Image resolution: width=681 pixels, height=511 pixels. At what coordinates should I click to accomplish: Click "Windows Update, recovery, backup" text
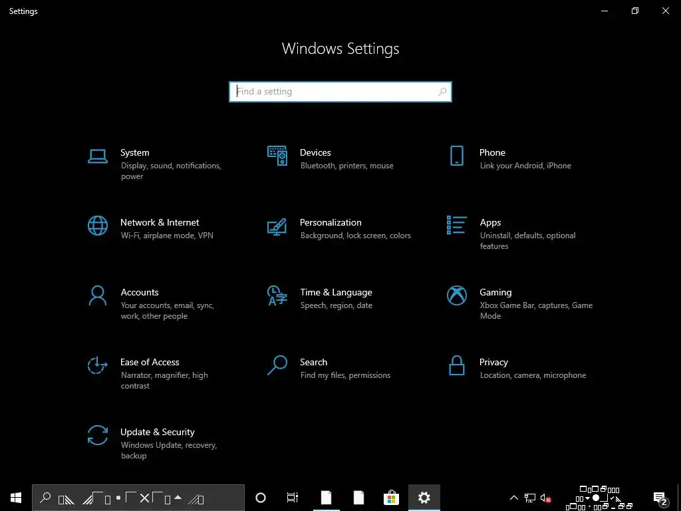[x=168, y=450]
